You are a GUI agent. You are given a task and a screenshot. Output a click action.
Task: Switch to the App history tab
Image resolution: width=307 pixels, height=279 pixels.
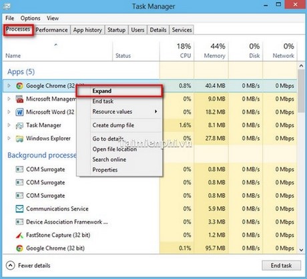(87, 30)
